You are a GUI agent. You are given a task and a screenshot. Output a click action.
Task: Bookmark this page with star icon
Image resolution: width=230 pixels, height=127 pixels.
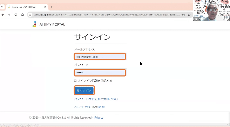pyautogui.click(x=189, y=15)
